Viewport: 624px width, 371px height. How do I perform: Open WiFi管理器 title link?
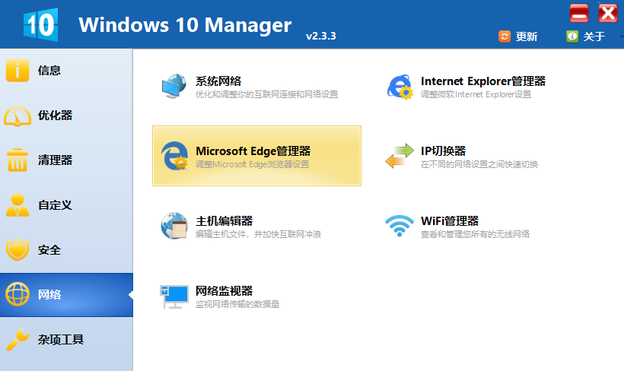(450, 221)
